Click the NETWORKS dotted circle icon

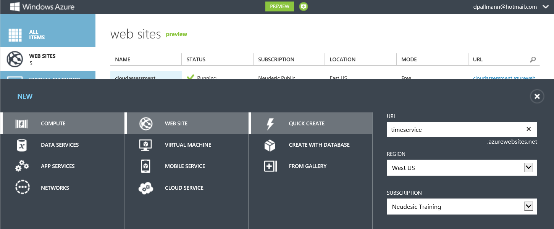coord(22,187)
